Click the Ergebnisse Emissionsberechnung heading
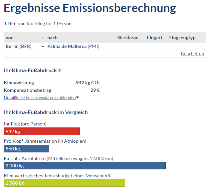Image resolution: width=211 pixels, height=191 pixels. pyautogui.click(x=90, y=8)
